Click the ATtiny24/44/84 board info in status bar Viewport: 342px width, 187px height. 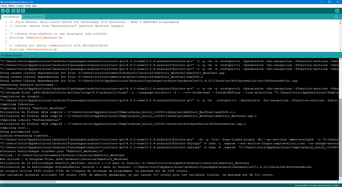pyautogui.click(x=316, y=186)
